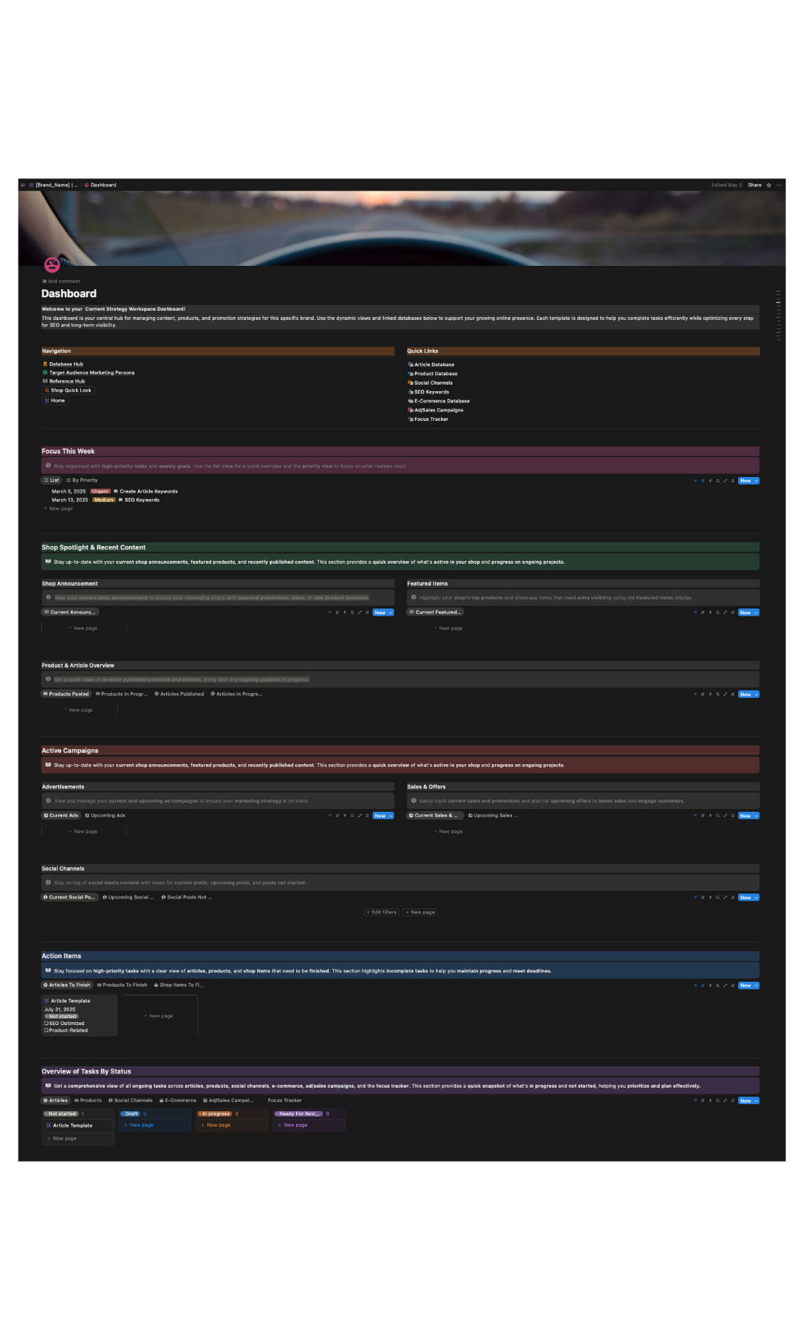The image size is (804, 1340).
Task: Click the pink no-smoking page icon
Action: [52, 265]
